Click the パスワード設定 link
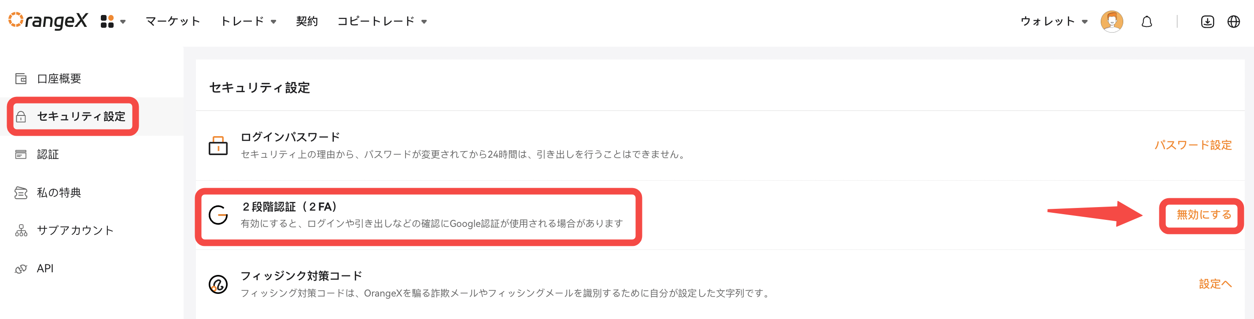This screenshot has height=319, width=1254. click(x=1193, y=145)
